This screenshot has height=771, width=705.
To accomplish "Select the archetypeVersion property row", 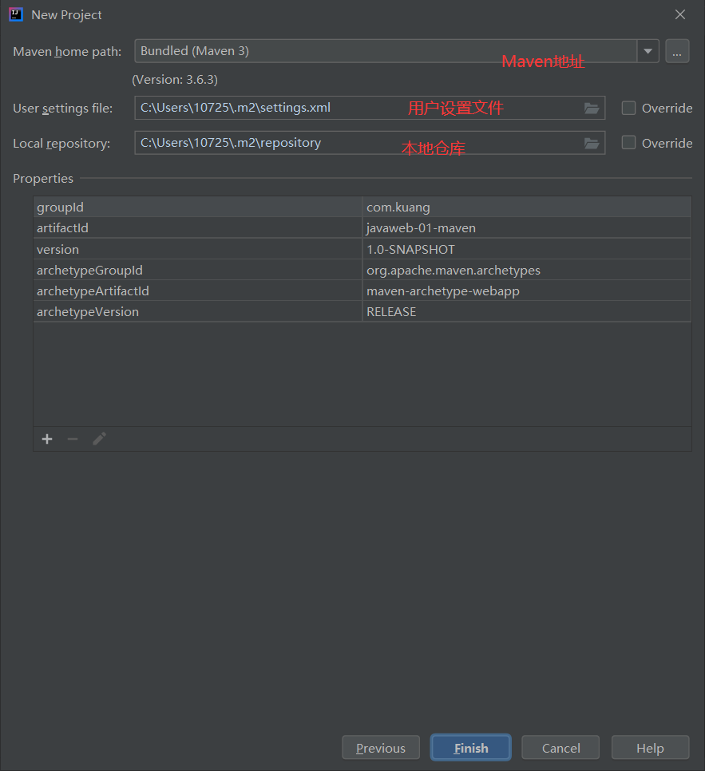I will pos(362,312).
